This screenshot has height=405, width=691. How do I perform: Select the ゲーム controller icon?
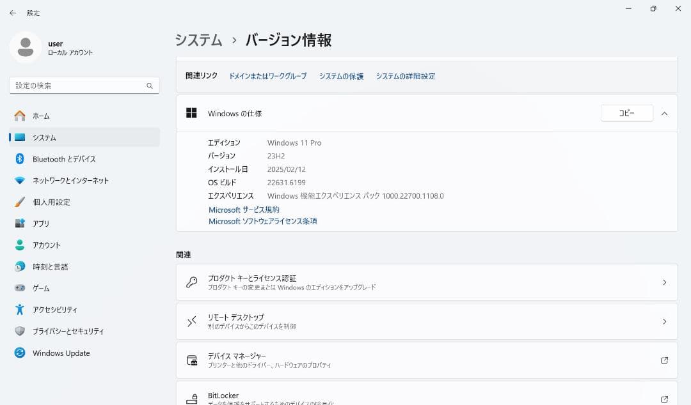click(x=20, y=288)
